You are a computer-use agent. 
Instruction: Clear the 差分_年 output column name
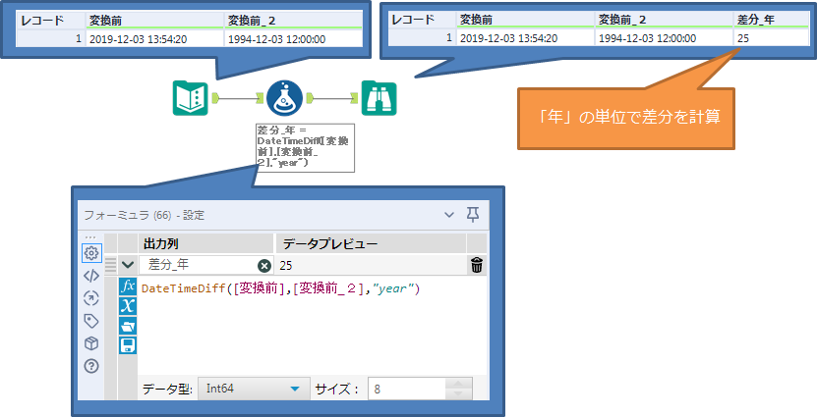tap(264, 266)
